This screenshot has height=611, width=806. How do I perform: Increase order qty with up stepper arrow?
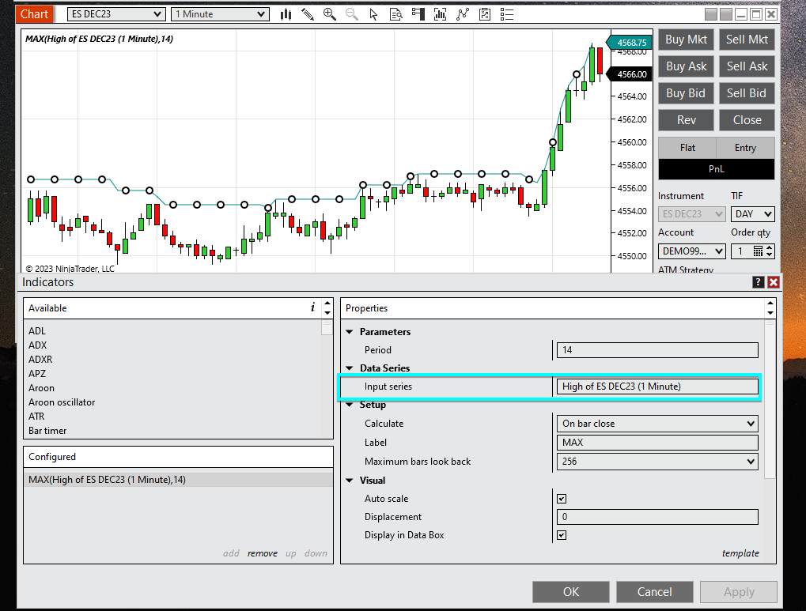pos(769,247)
